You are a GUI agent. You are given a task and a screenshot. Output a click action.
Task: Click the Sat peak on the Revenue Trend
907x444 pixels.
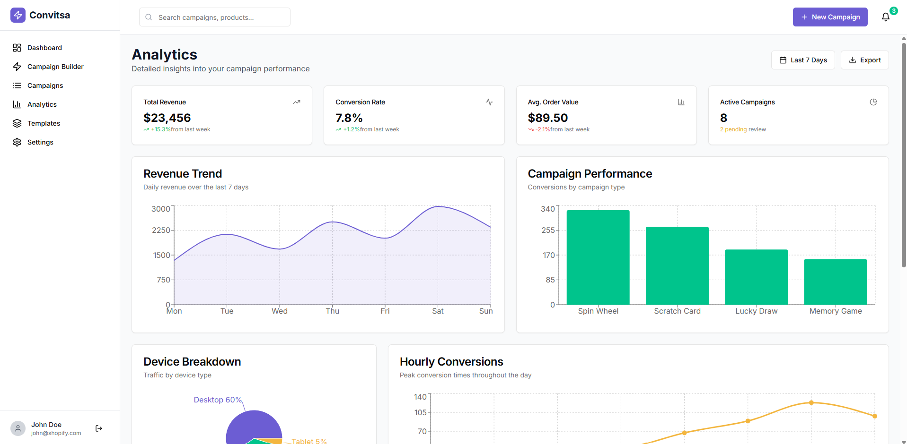point(438,206)
